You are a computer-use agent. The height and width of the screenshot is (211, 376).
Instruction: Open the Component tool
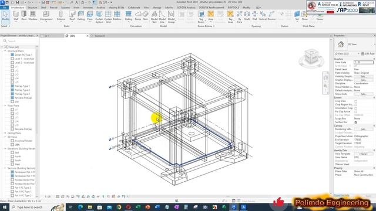46,16
